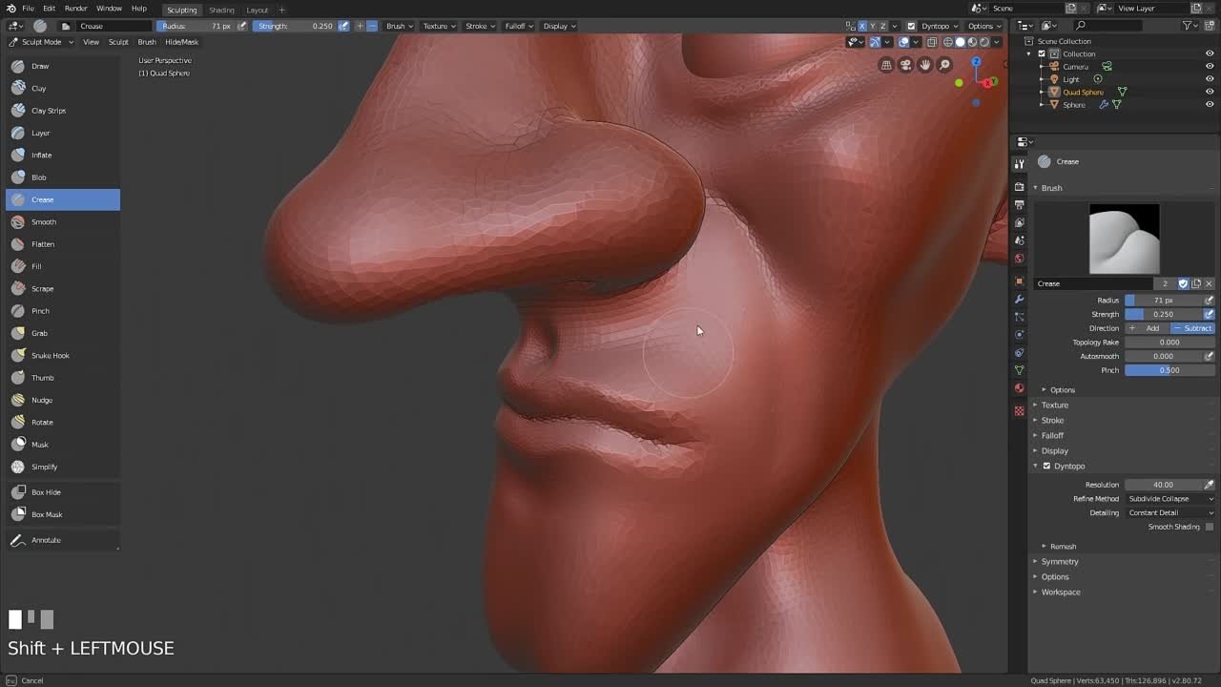This screenshot has width=1221, height=687.
Task: Switch to the Shading workspace tab
Action: tap(221, 10)
